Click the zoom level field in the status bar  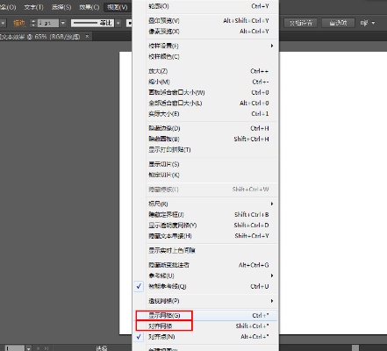coord(14,348)
